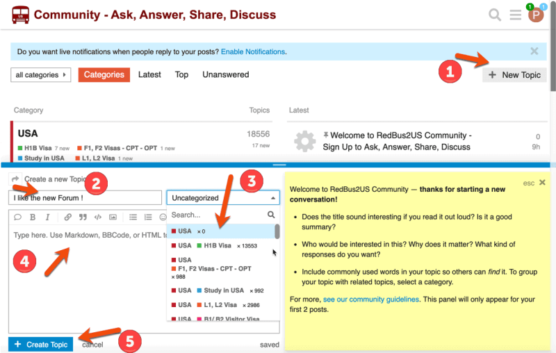Screen dimensions: 556x353
Task: Select USA Study in USA ×992 option
Action: pyautogui.click(x=221, y=290)
